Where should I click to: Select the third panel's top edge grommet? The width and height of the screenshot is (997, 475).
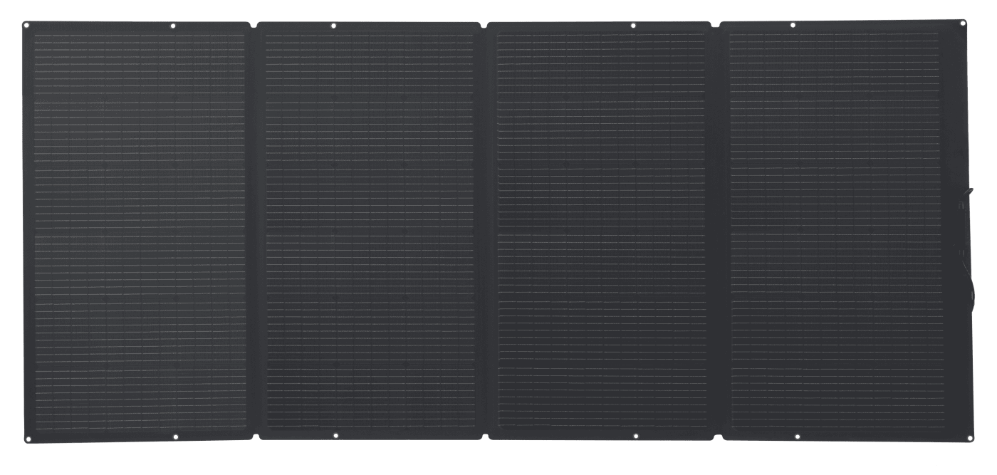633,26
